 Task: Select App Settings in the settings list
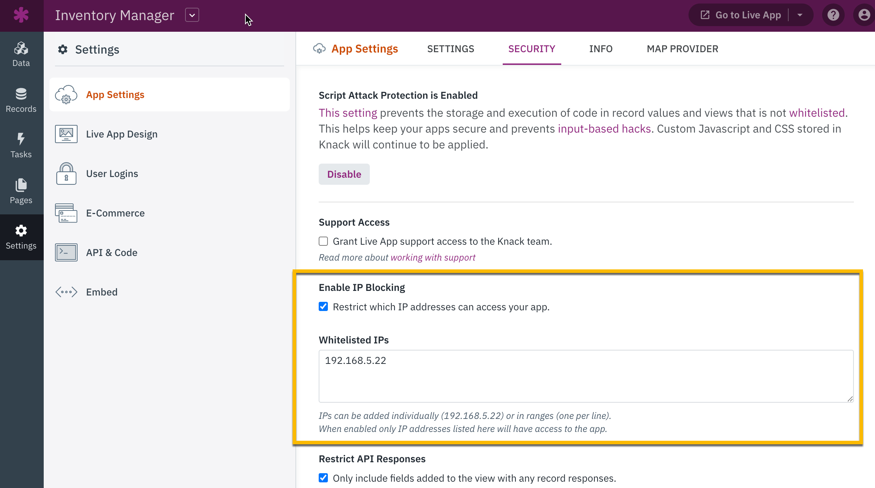point(170,94)
